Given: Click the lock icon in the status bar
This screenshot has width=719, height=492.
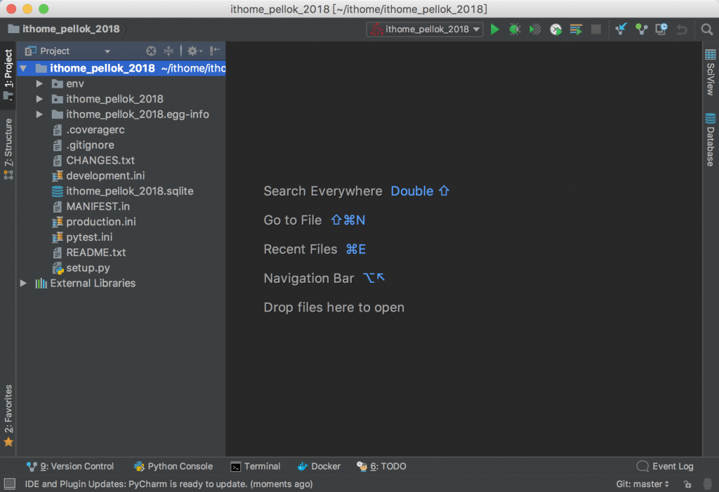Looking at the screenshot, I should tap(687, 484).
